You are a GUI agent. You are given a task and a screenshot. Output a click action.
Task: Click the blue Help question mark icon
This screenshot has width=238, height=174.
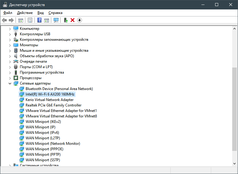[x=40, y=20]
